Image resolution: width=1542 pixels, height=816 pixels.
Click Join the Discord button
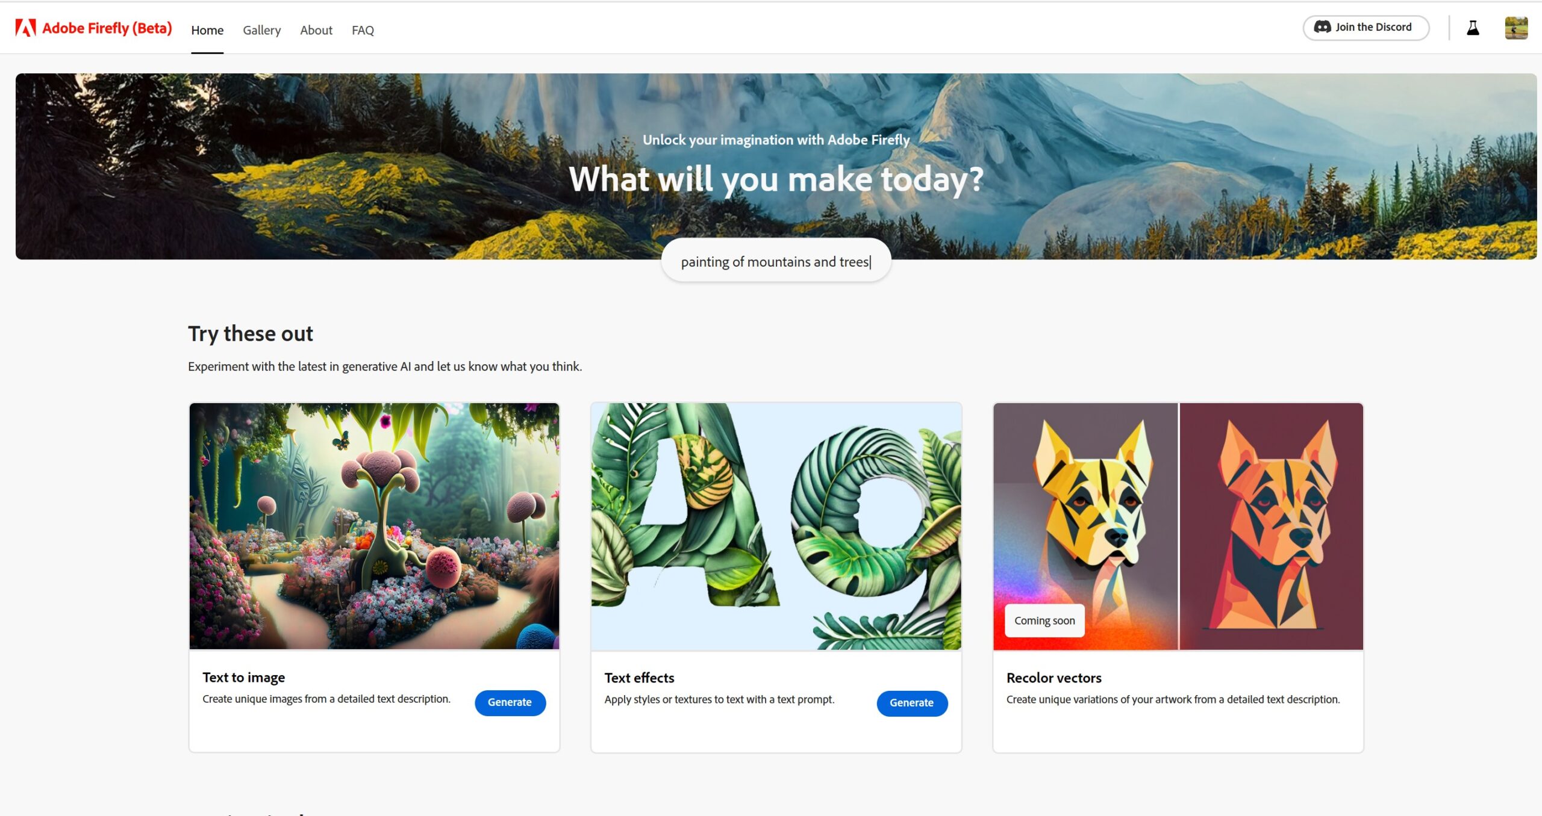coord(1366,28)
